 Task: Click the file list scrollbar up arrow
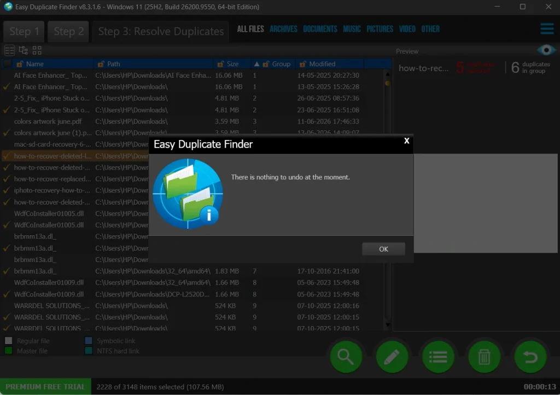click(x=388, y=74)
